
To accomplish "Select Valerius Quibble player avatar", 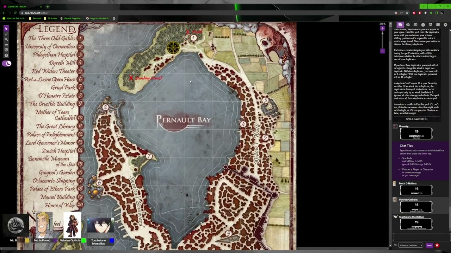I will (x=72, y=225).
